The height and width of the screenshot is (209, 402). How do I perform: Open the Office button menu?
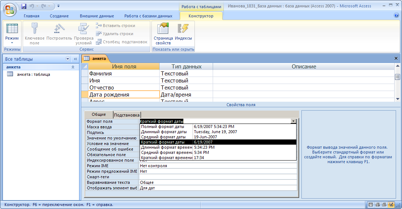(10, 10)
